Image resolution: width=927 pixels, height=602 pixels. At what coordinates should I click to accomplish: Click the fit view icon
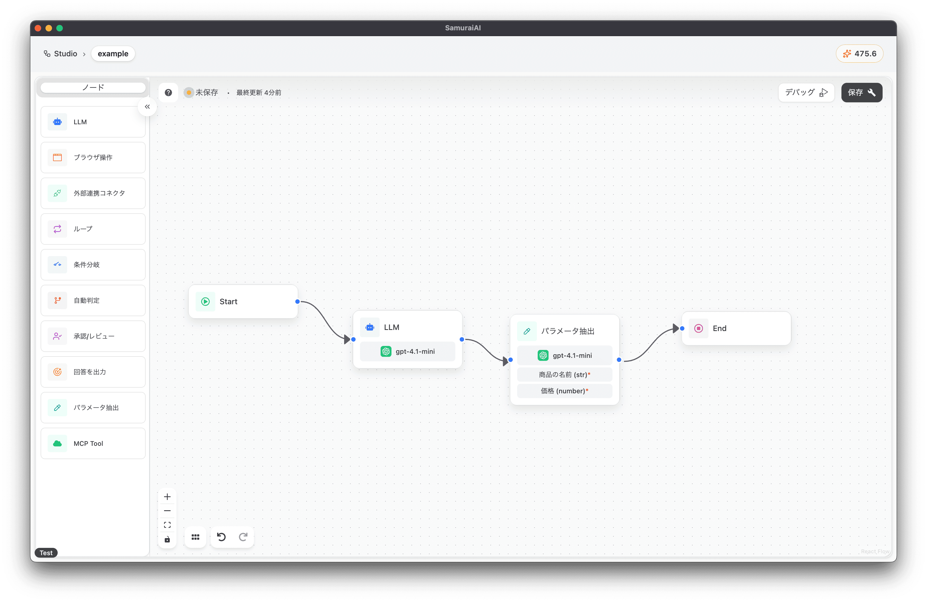tap(167, 525)
